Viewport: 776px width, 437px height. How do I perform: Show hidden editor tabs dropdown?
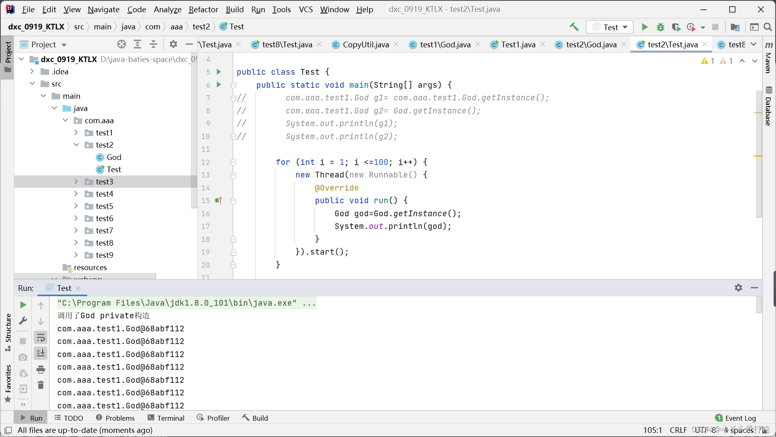754,44
